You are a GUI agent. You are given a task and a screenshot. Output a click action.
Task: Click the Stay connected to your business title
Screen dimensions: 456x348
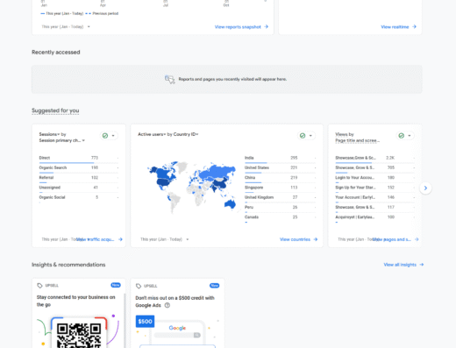(x=76, y=301)
